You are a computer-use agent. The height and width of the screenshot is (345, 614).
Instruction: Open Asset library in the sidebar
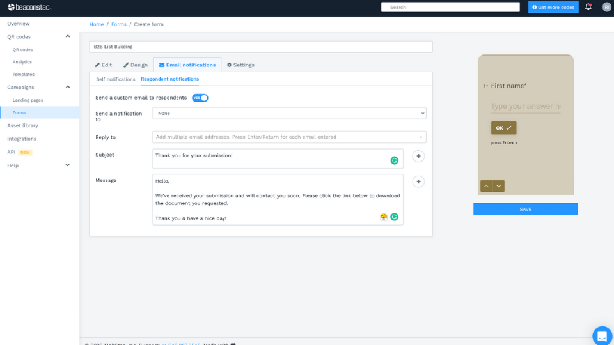point(23,126)
